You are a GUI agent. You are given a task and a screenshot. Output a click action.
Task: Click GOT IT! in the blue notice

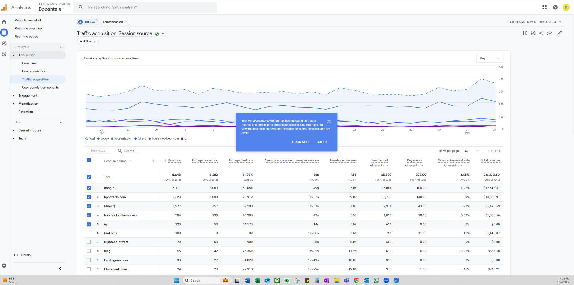coord(322,142)
